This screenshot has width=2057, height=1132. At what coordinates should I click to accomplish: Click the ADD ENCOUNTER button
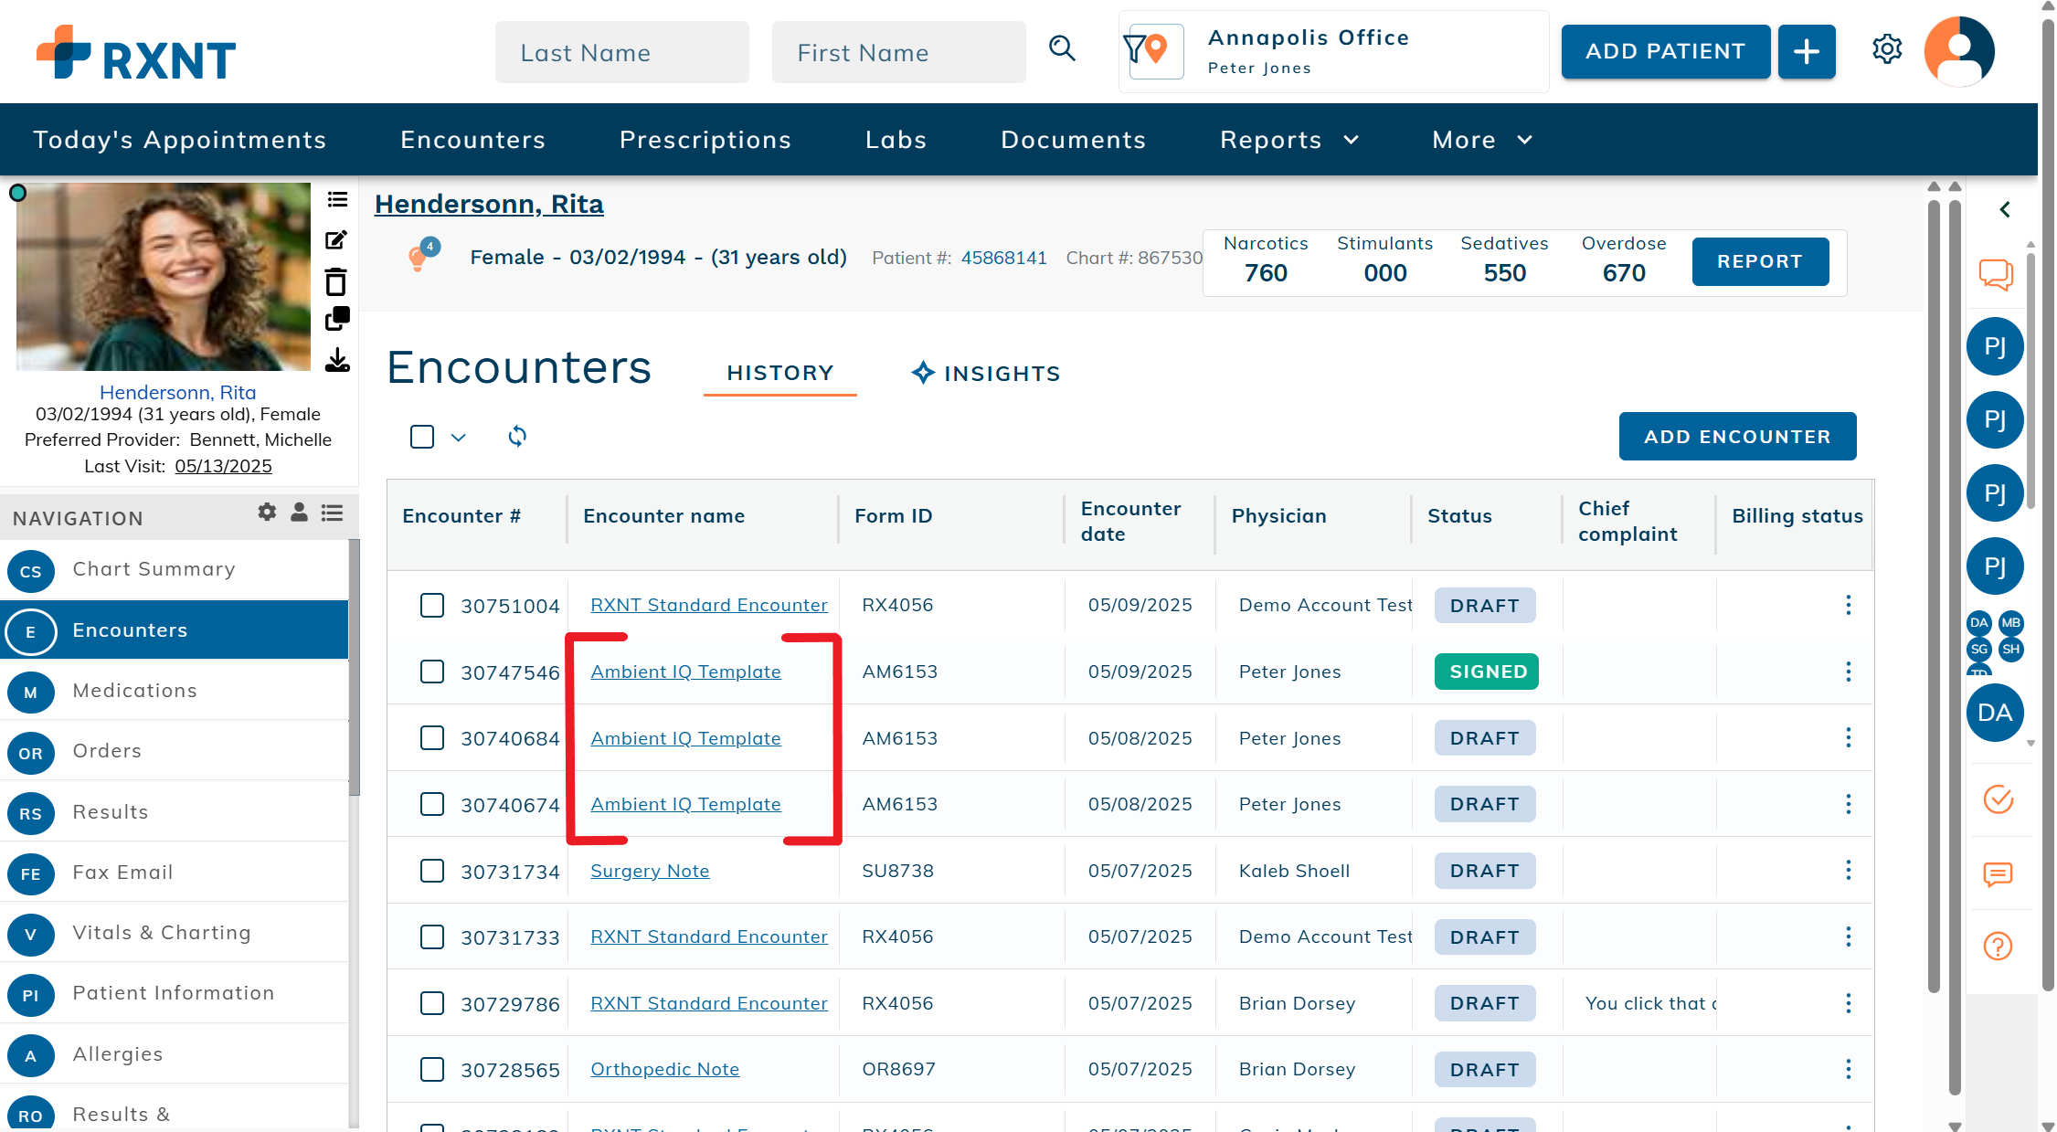[1737, 437]
